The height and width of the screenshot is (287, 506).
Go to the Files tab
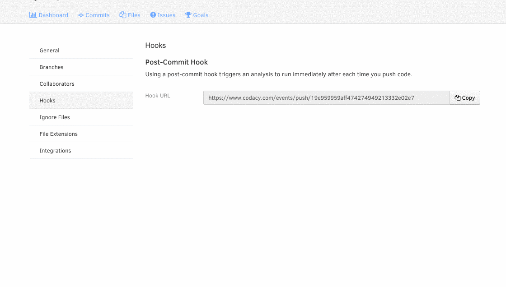pos(130,15)
